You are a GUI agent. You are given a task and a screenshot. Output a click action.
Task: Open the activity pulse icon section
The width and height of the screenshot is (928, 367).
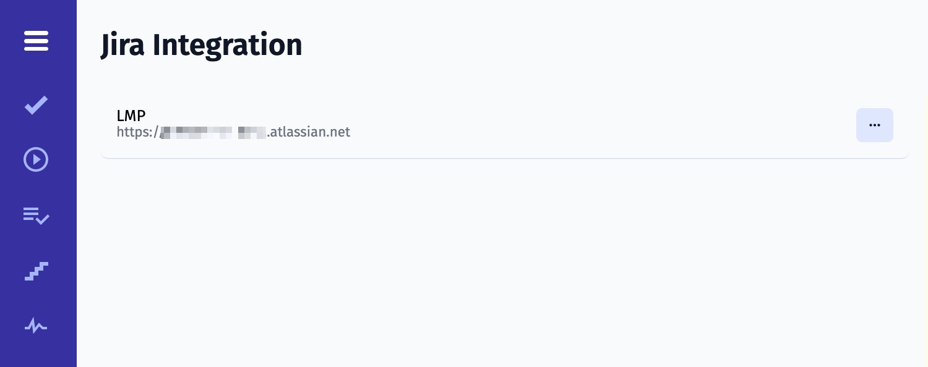(x=36, y=326)
